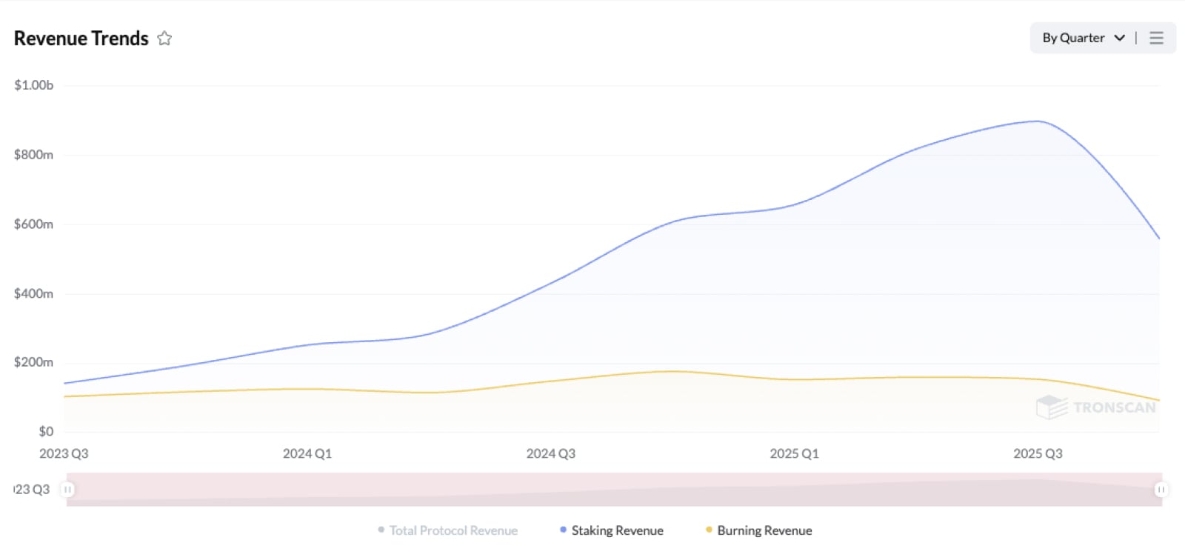The width and height of the screenshot is (1185, 557).
Task: Open the hamburger chart menu icon
Action: [1156, 38]
